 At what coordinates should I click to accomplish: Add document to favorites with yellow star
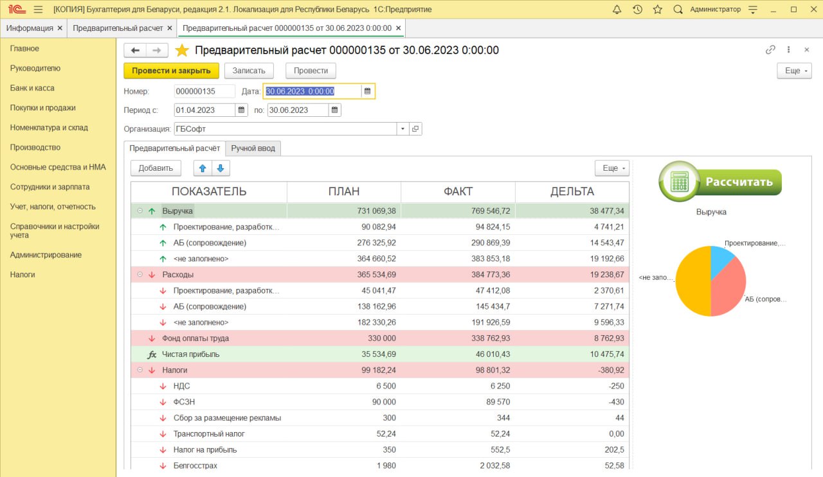[182, 51]
